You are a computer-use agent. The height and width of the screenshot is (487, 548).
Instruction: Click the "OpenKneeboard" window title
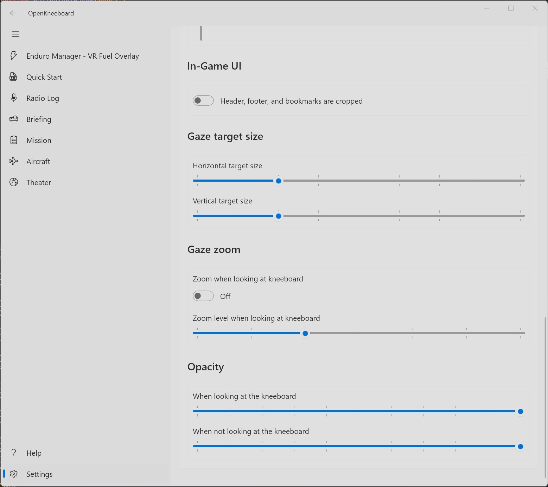click(51, 13)
